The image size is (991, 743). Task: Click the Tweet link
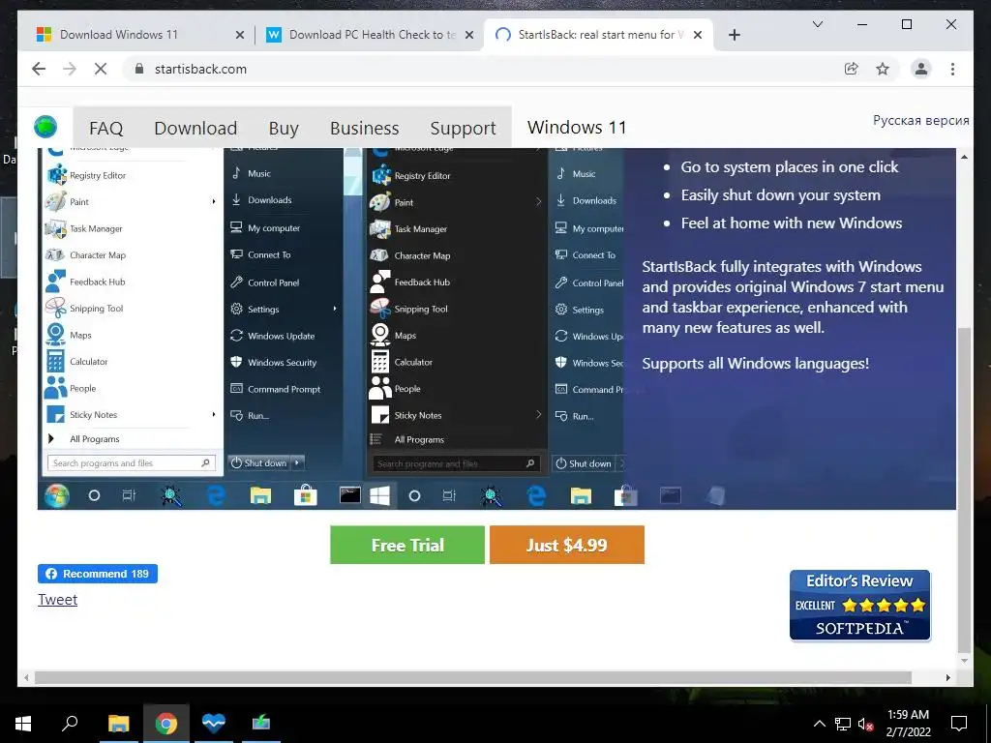(x=57, y=600)
